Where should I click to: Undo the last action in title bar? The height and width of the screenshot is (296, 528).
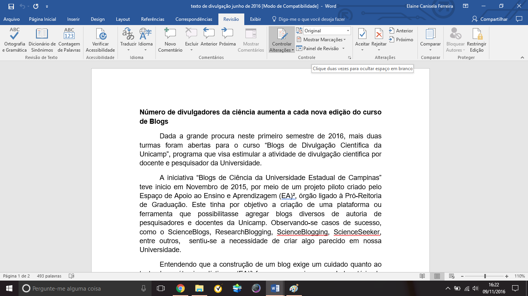pos(22,6)
